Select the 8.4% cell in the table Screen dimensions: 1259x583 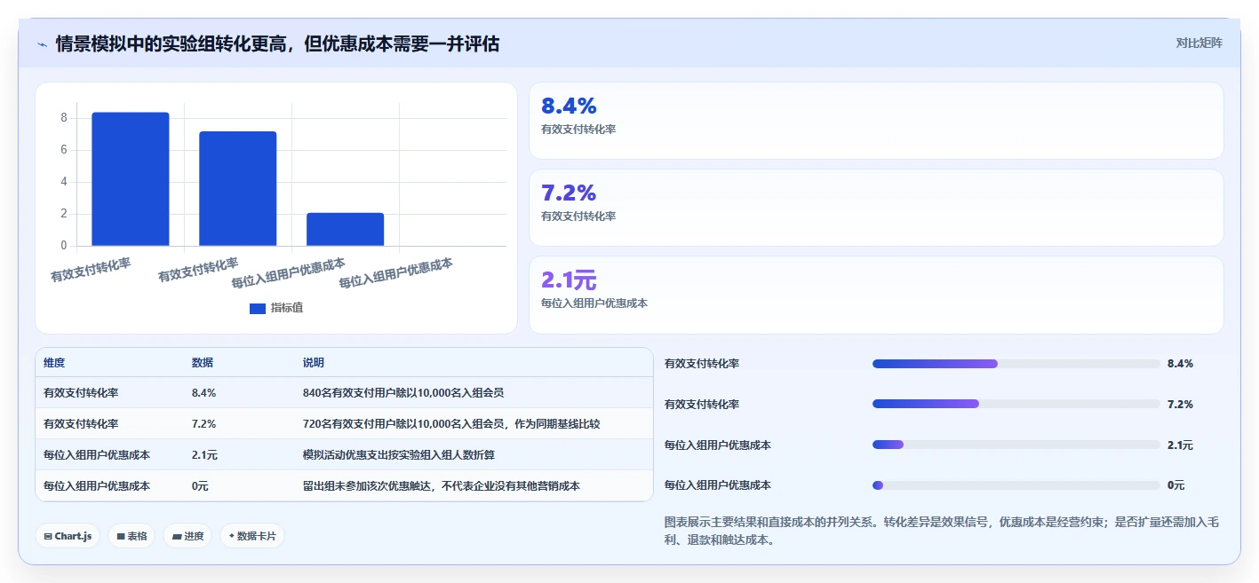[x=203, y=392]
